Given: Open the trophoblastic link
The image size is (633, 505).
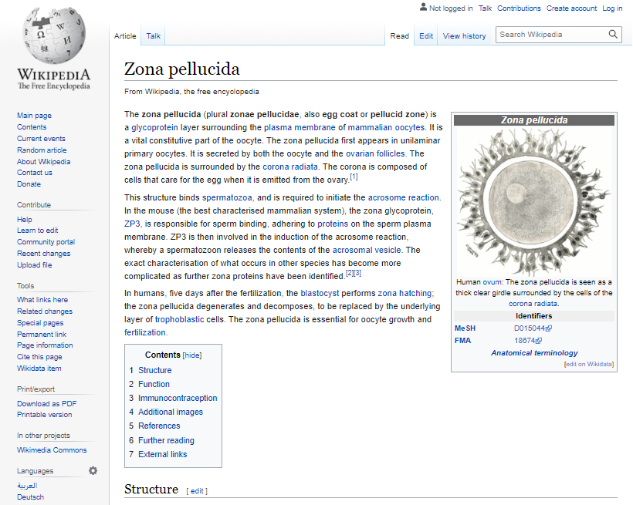Looking at the screenshot, I should [180, 319].
